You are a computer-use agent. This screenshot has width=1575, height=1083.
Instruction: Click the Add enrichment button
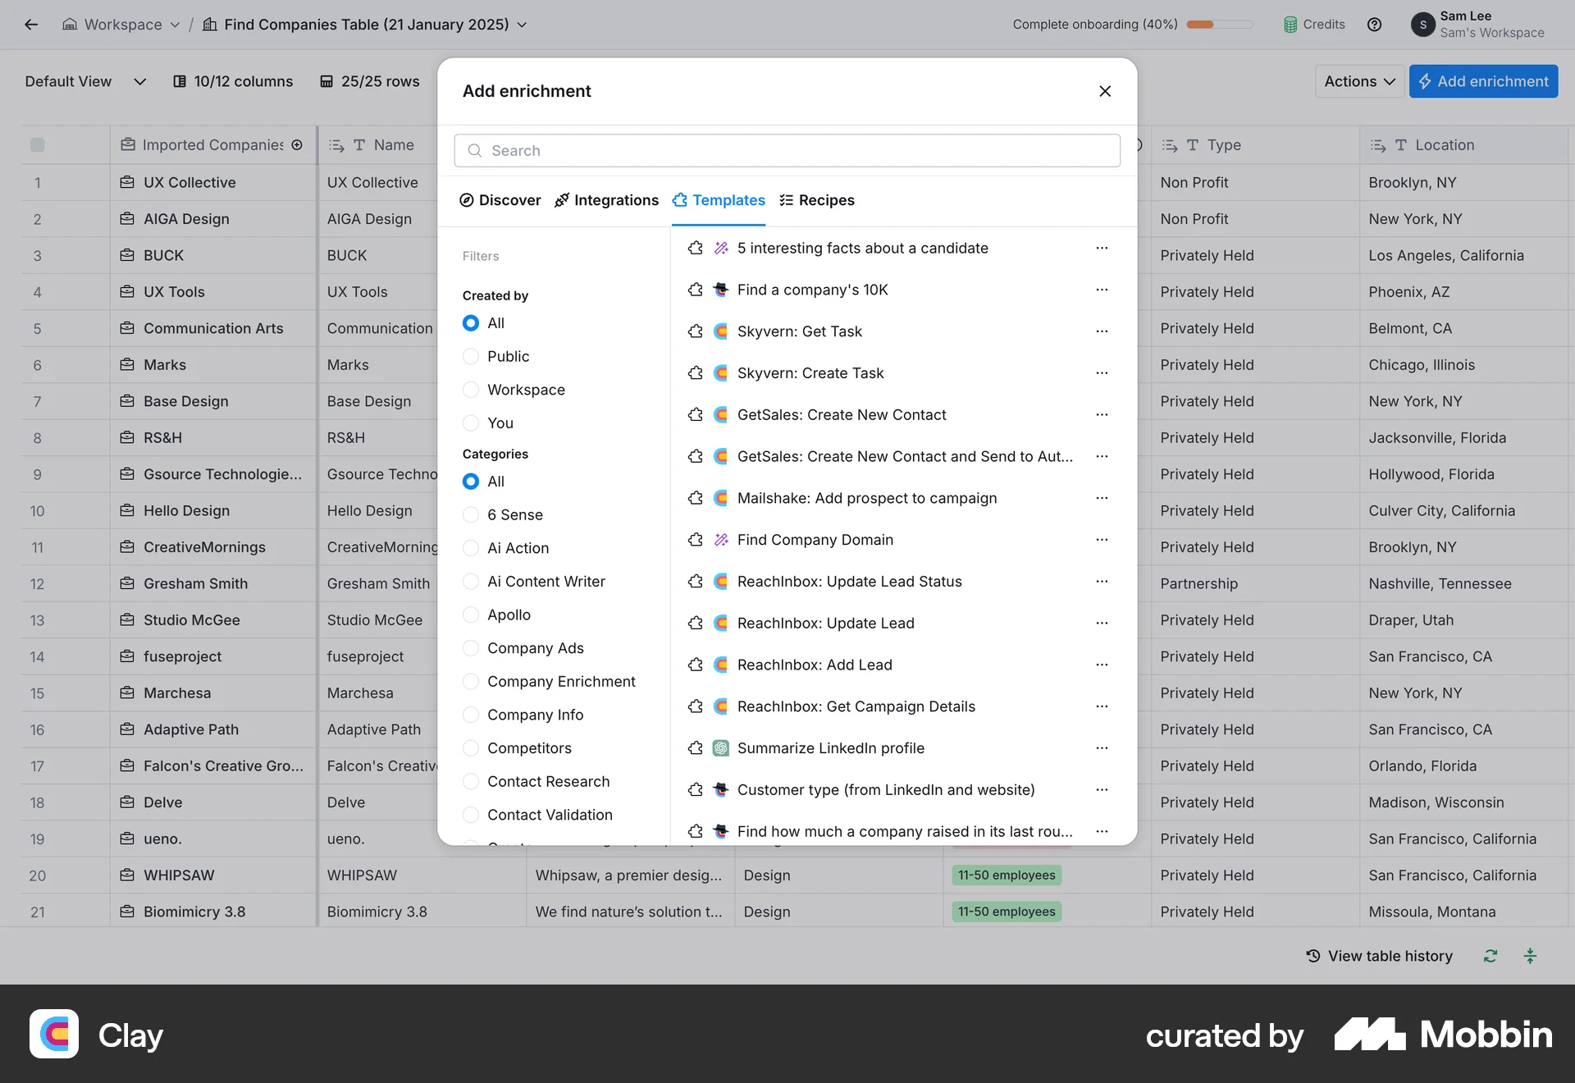pos(1483,81)
